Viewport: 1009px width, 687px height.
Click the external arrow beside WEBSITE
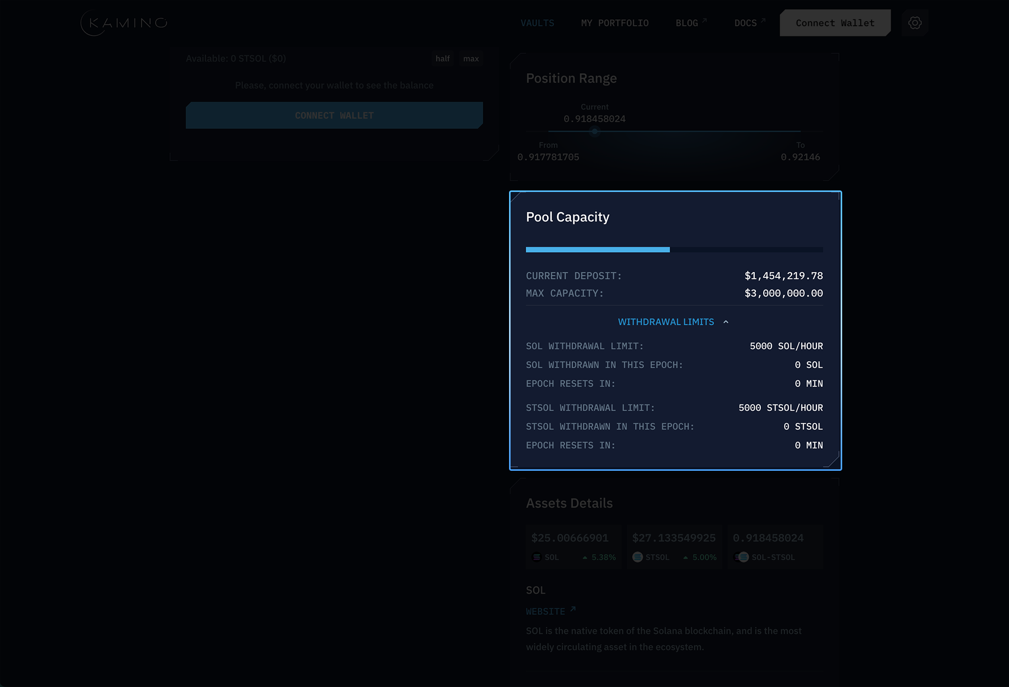[573, 609]
